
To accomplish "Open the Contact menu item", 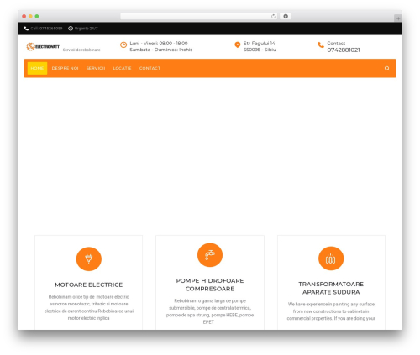I will click(150, 68).
